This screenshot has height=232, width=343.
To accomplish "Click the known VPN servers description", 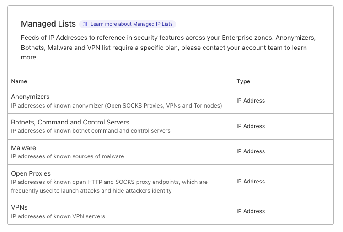I will [x=58, y=216].
